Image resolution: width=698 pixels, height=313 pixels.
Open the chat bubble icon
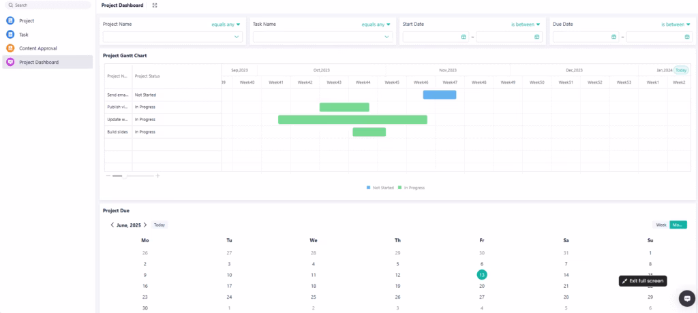click(x=686, y=298)
